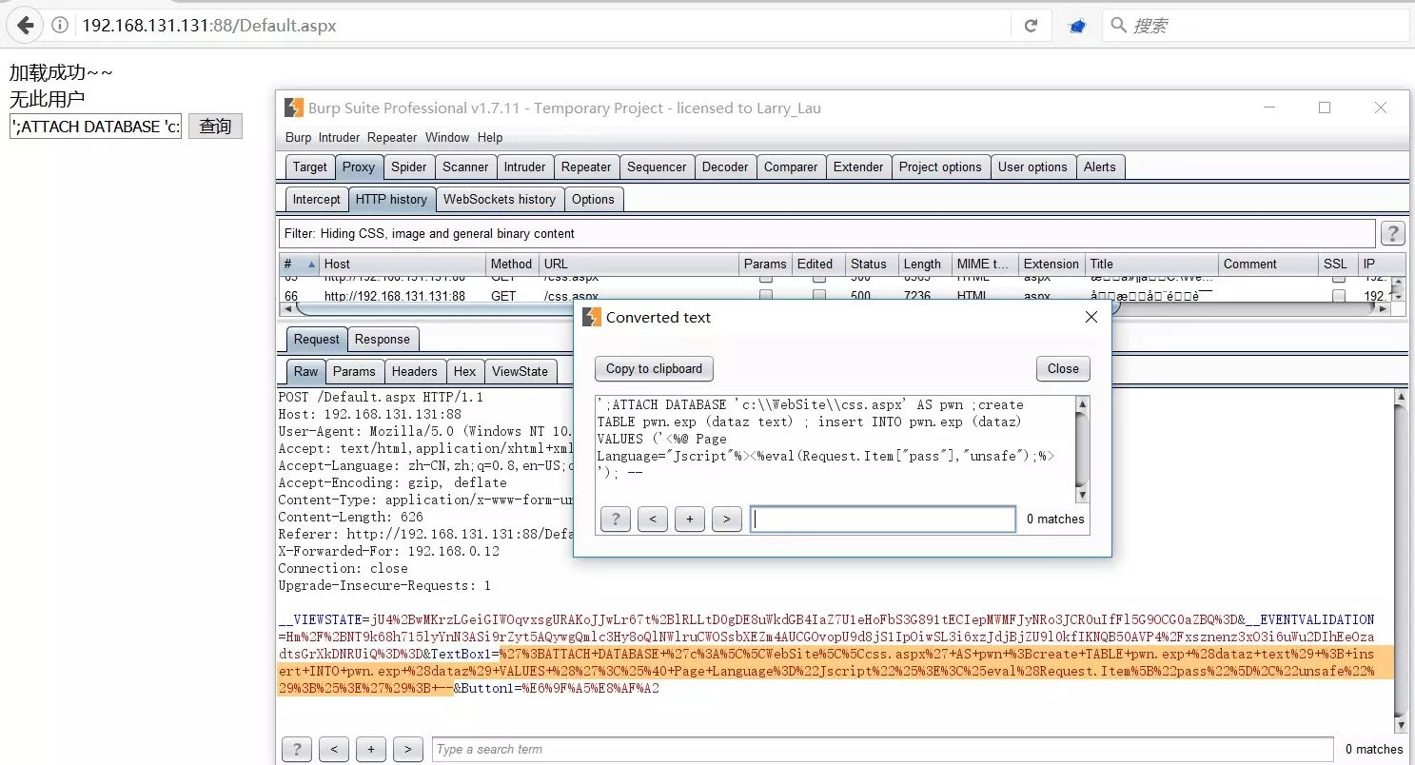This screenshot has height=765, width=1415.
Task: Open filter help question mark button
Action: [1392, 233]
